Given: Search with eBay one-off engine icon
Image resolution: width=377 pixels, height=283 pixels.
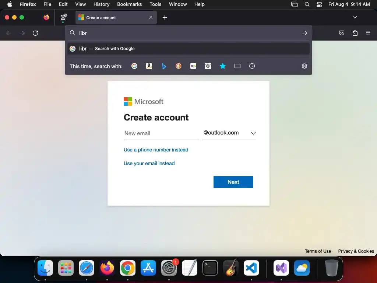Looking at the screenshot, I should (193, 66).
